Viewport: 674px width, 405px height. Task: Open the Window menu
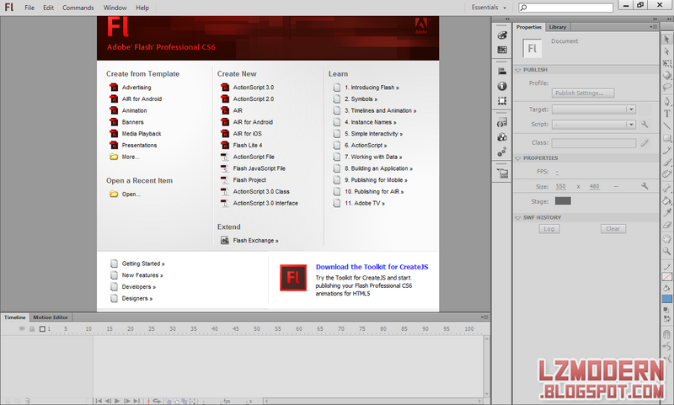pos(115,8)
